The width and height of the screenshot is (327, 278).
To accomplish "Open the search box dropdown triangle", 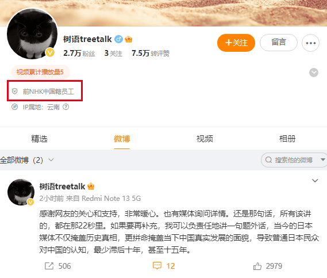I will coord(323,160).
